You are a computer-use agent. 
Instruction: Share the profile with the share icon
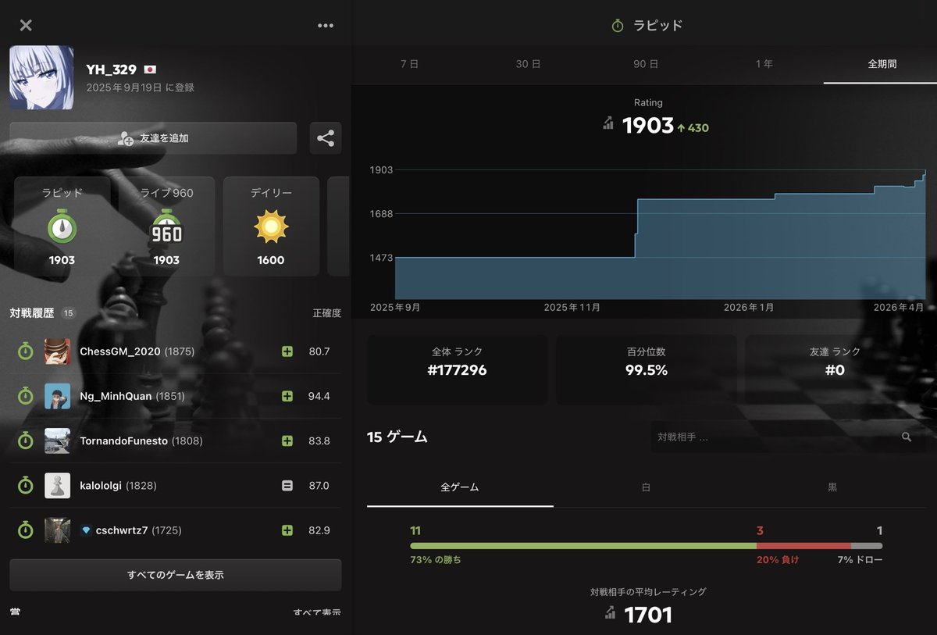(326, 138)
